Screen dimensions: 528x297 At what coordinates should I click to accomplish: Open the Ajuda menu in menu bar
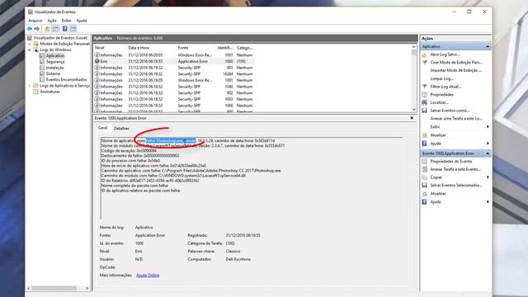[x=82, y=21]
